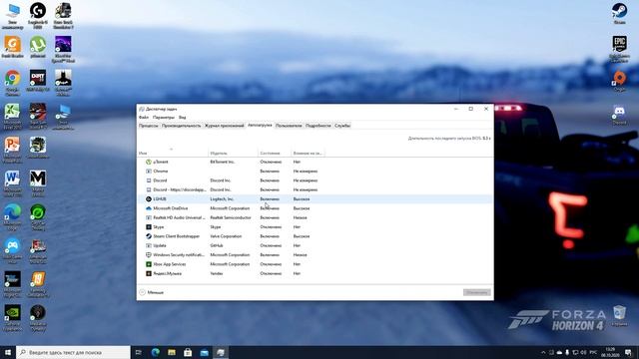Switch to the Журнал приложений tab
The width and height of the screenshot is (639, 359).
(x=224, y=126)
